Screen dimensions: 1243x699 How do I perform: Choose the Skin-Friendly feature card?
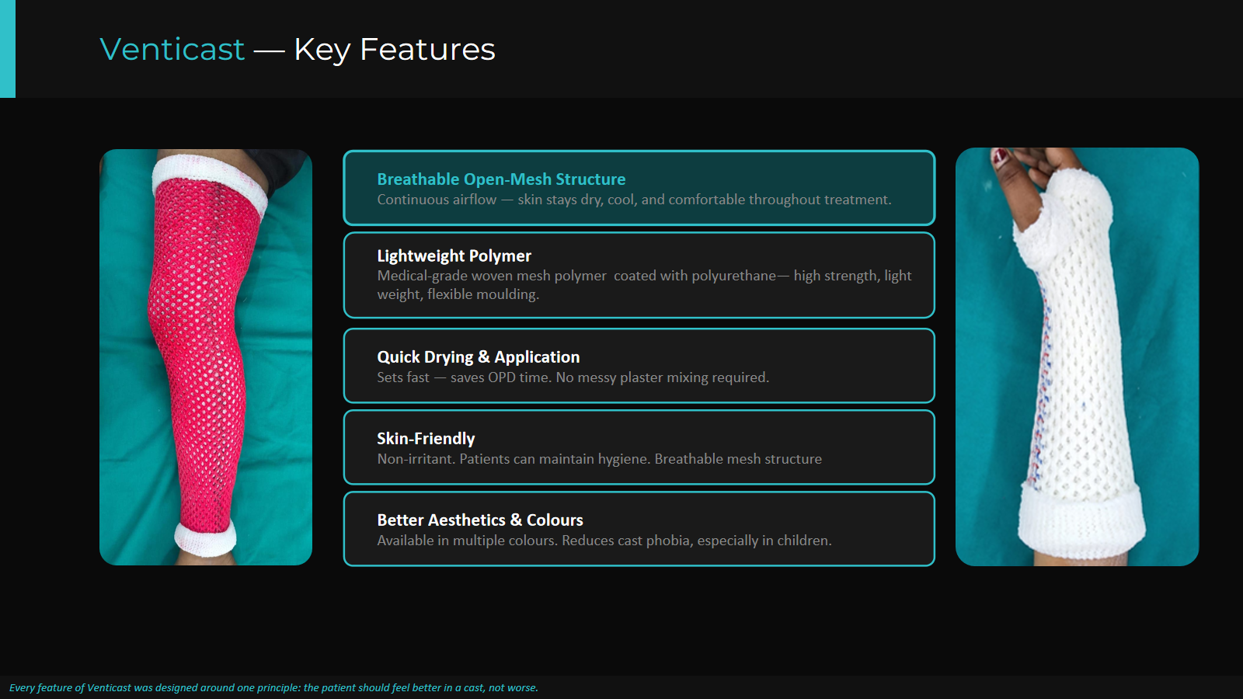point(639,447)
